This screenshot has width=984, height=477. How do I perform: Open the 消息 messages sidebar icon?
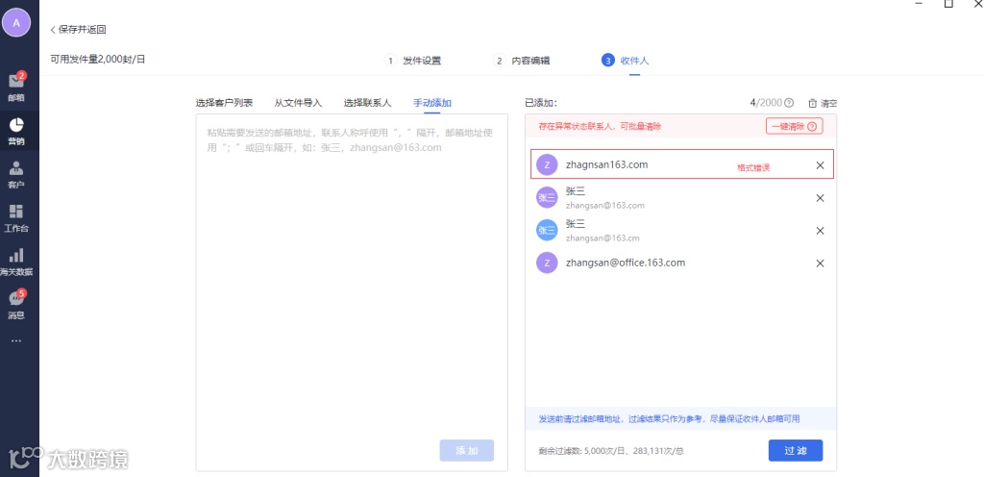(x=16, y=305)
